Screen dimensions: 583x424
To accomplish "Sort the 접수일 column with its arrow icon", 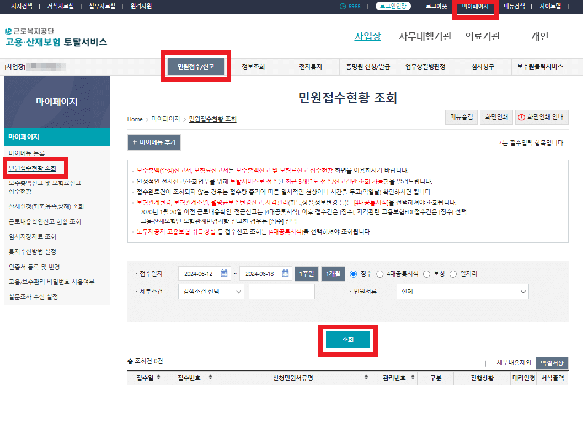I will coord(159,378).
